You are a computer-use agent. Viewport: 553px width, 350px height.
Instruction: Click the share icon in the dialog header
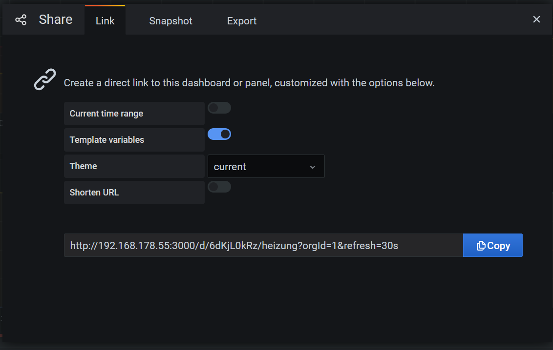(21, 20)
